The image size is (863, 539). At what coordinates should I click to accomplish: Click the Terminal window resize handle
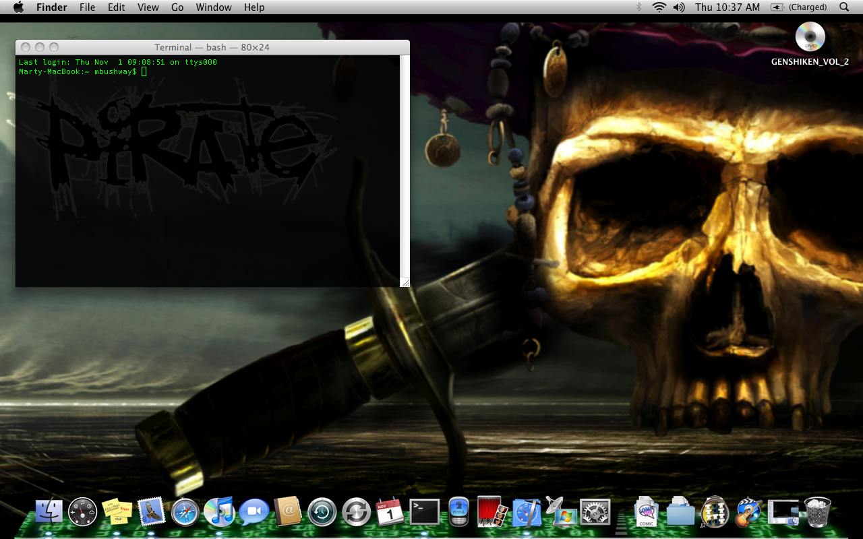pyautogui.click(x=405, y=282)
